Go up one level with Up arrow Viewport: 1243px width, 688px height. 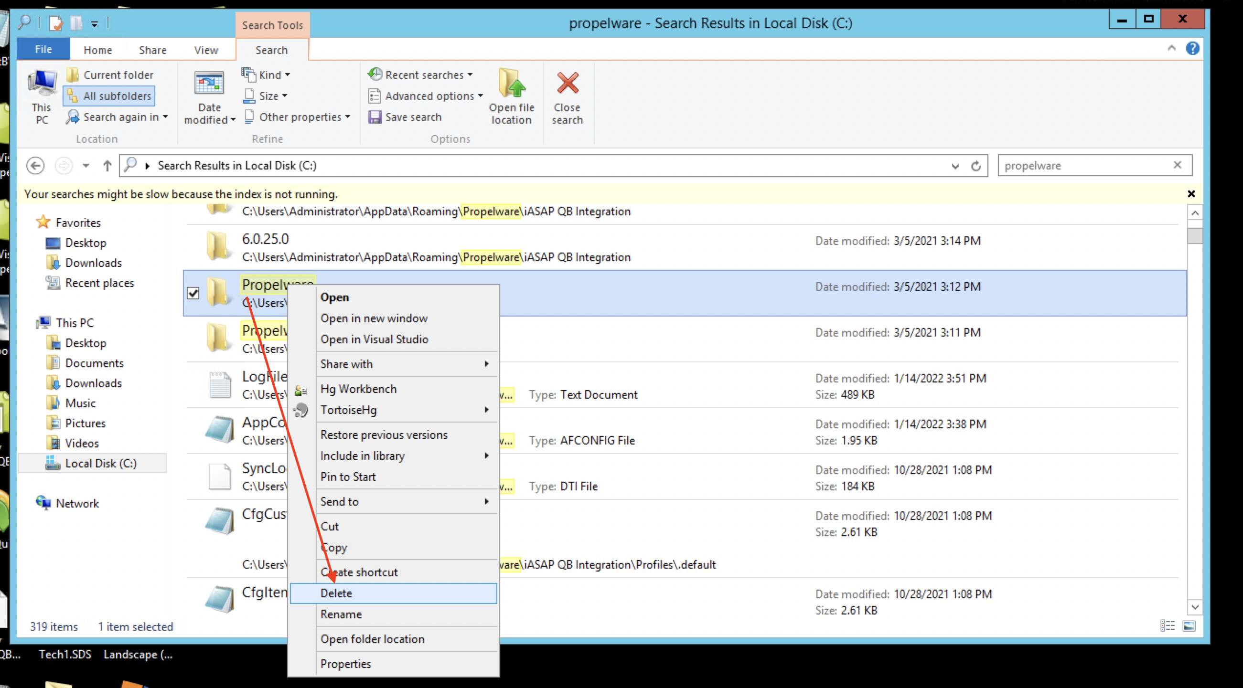107,166
